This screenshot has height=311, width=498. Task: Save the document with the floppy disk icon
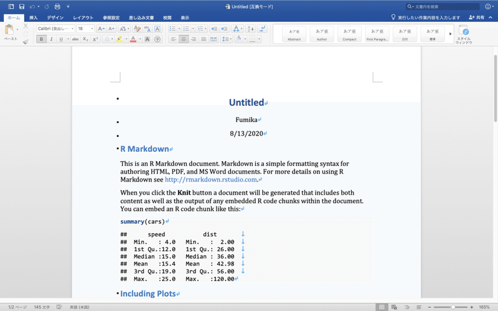(x=22, y=6)
